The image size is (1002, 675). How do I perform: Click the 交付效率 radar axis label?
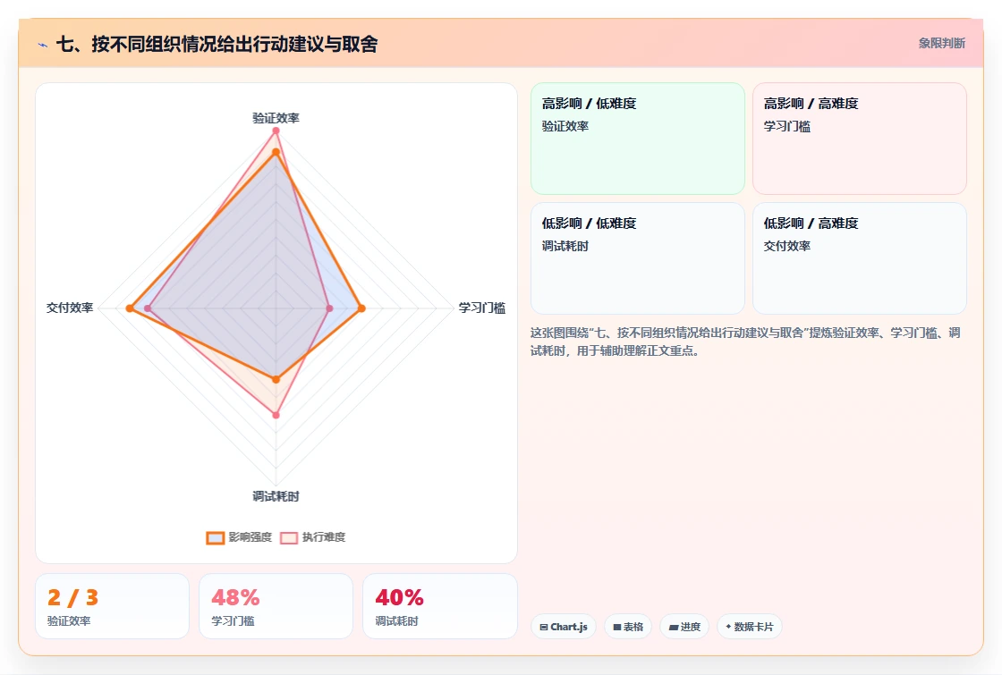click(x=70, y=308)
